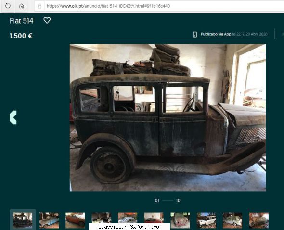The image size is (284, 230).
Task: Select second thumbnail with blue car
Action: tap(49, 220)
